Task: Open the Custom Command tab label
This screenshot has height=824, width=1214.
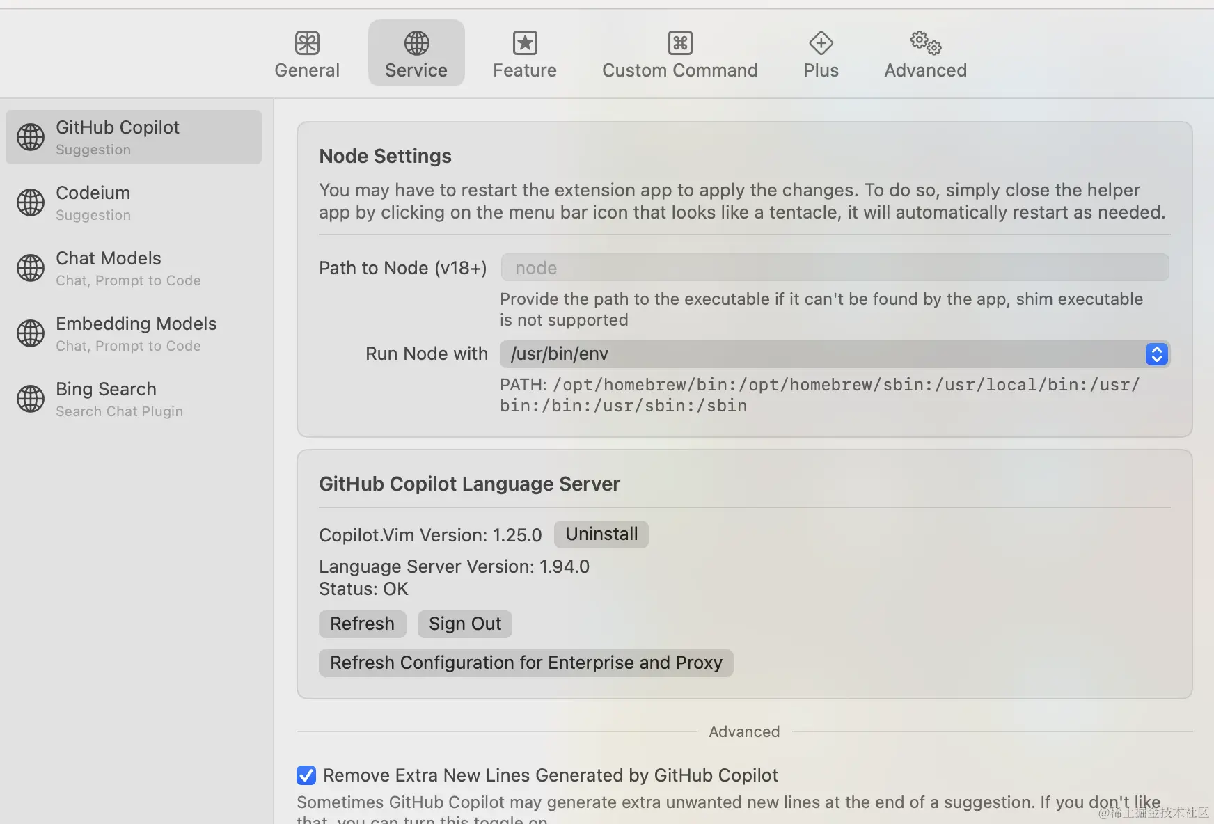Action: tap(680, 70)
